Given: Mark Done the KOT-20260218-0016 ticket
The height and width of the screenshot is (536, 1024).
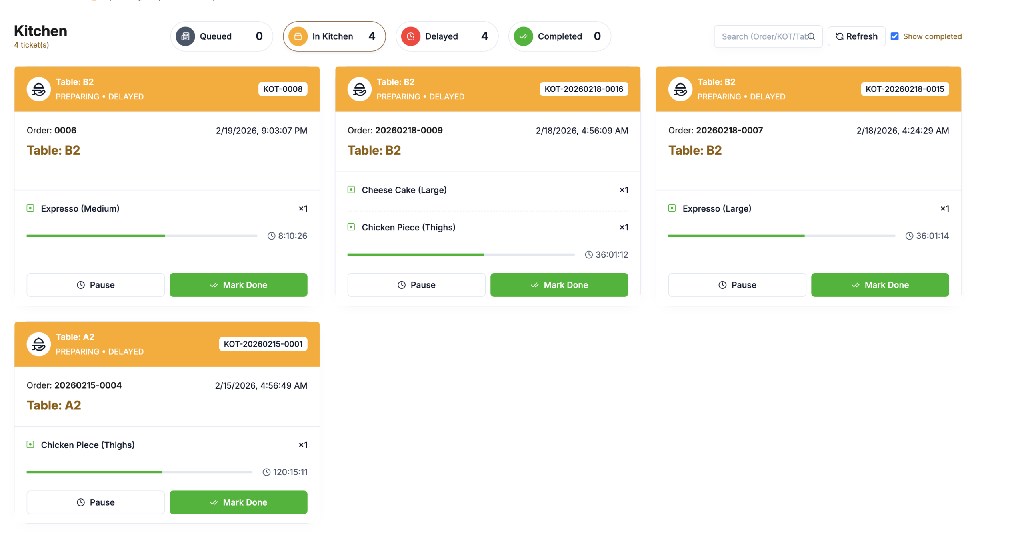Looking at the screenshot, I should [x=559, y=285].
